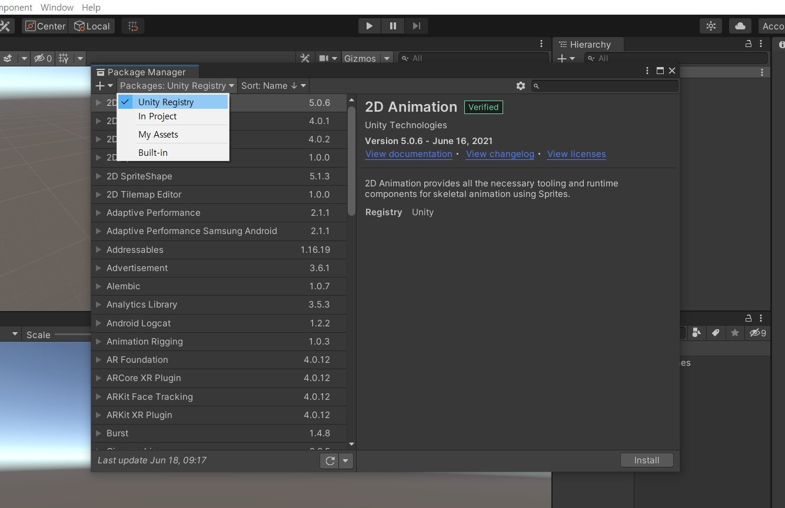Screen dimensions: 785x508
Task: Choose Built-in from dropdown menu
Action: pyautogui.click(x=173, y=153)
